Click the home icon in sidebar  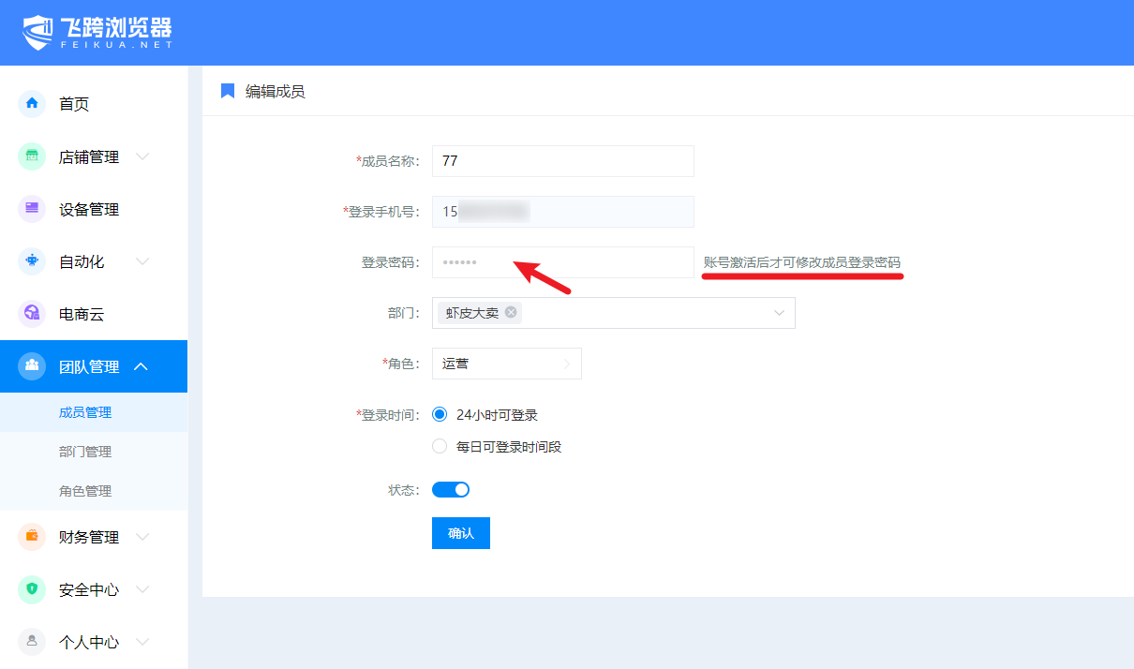(32, 104)
